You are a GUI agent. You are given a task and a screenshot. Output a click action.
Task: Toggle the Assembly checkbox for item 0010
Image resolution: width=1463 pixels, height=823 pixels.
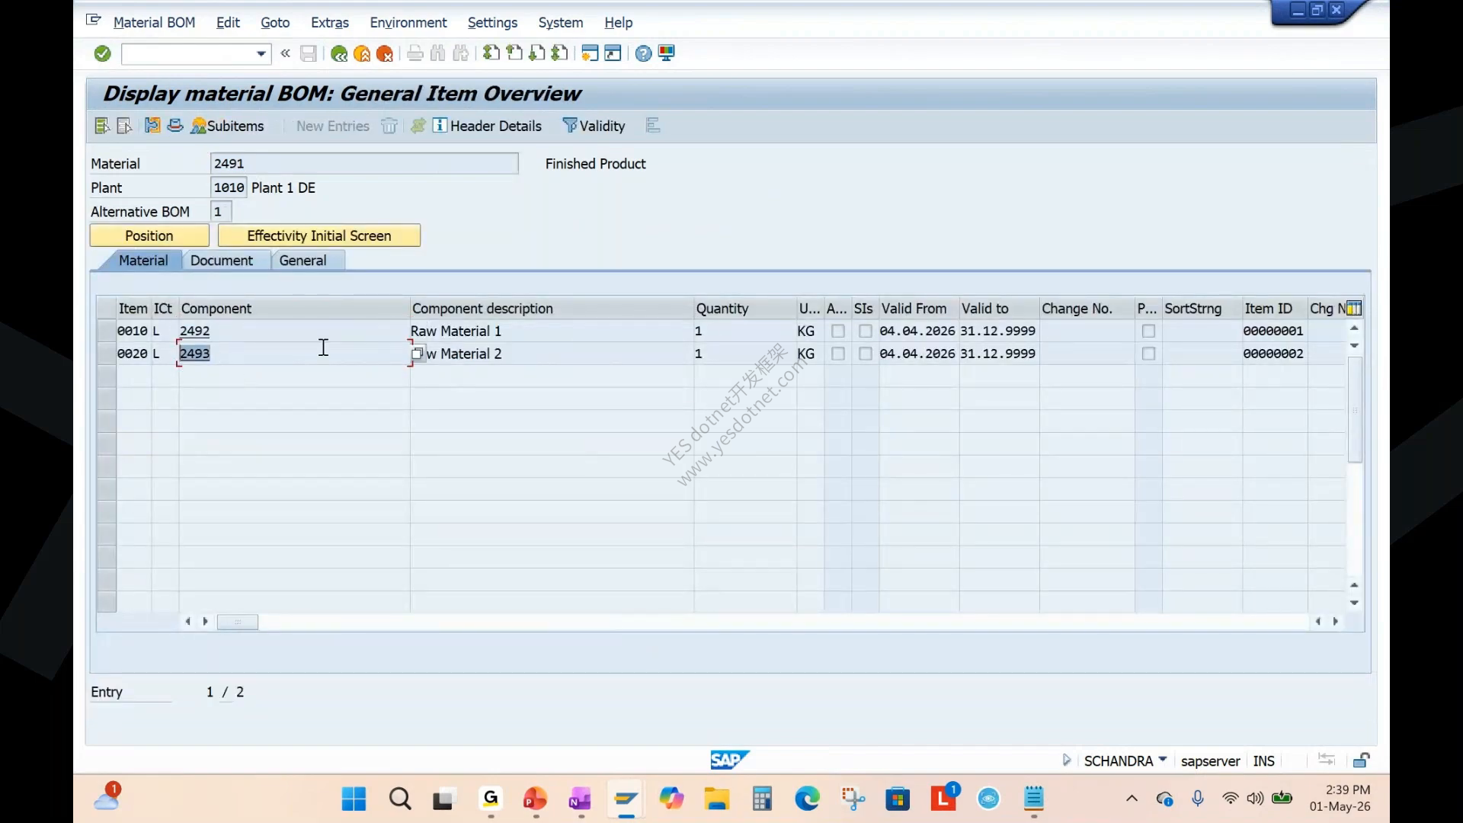click(x=838, y=331)
